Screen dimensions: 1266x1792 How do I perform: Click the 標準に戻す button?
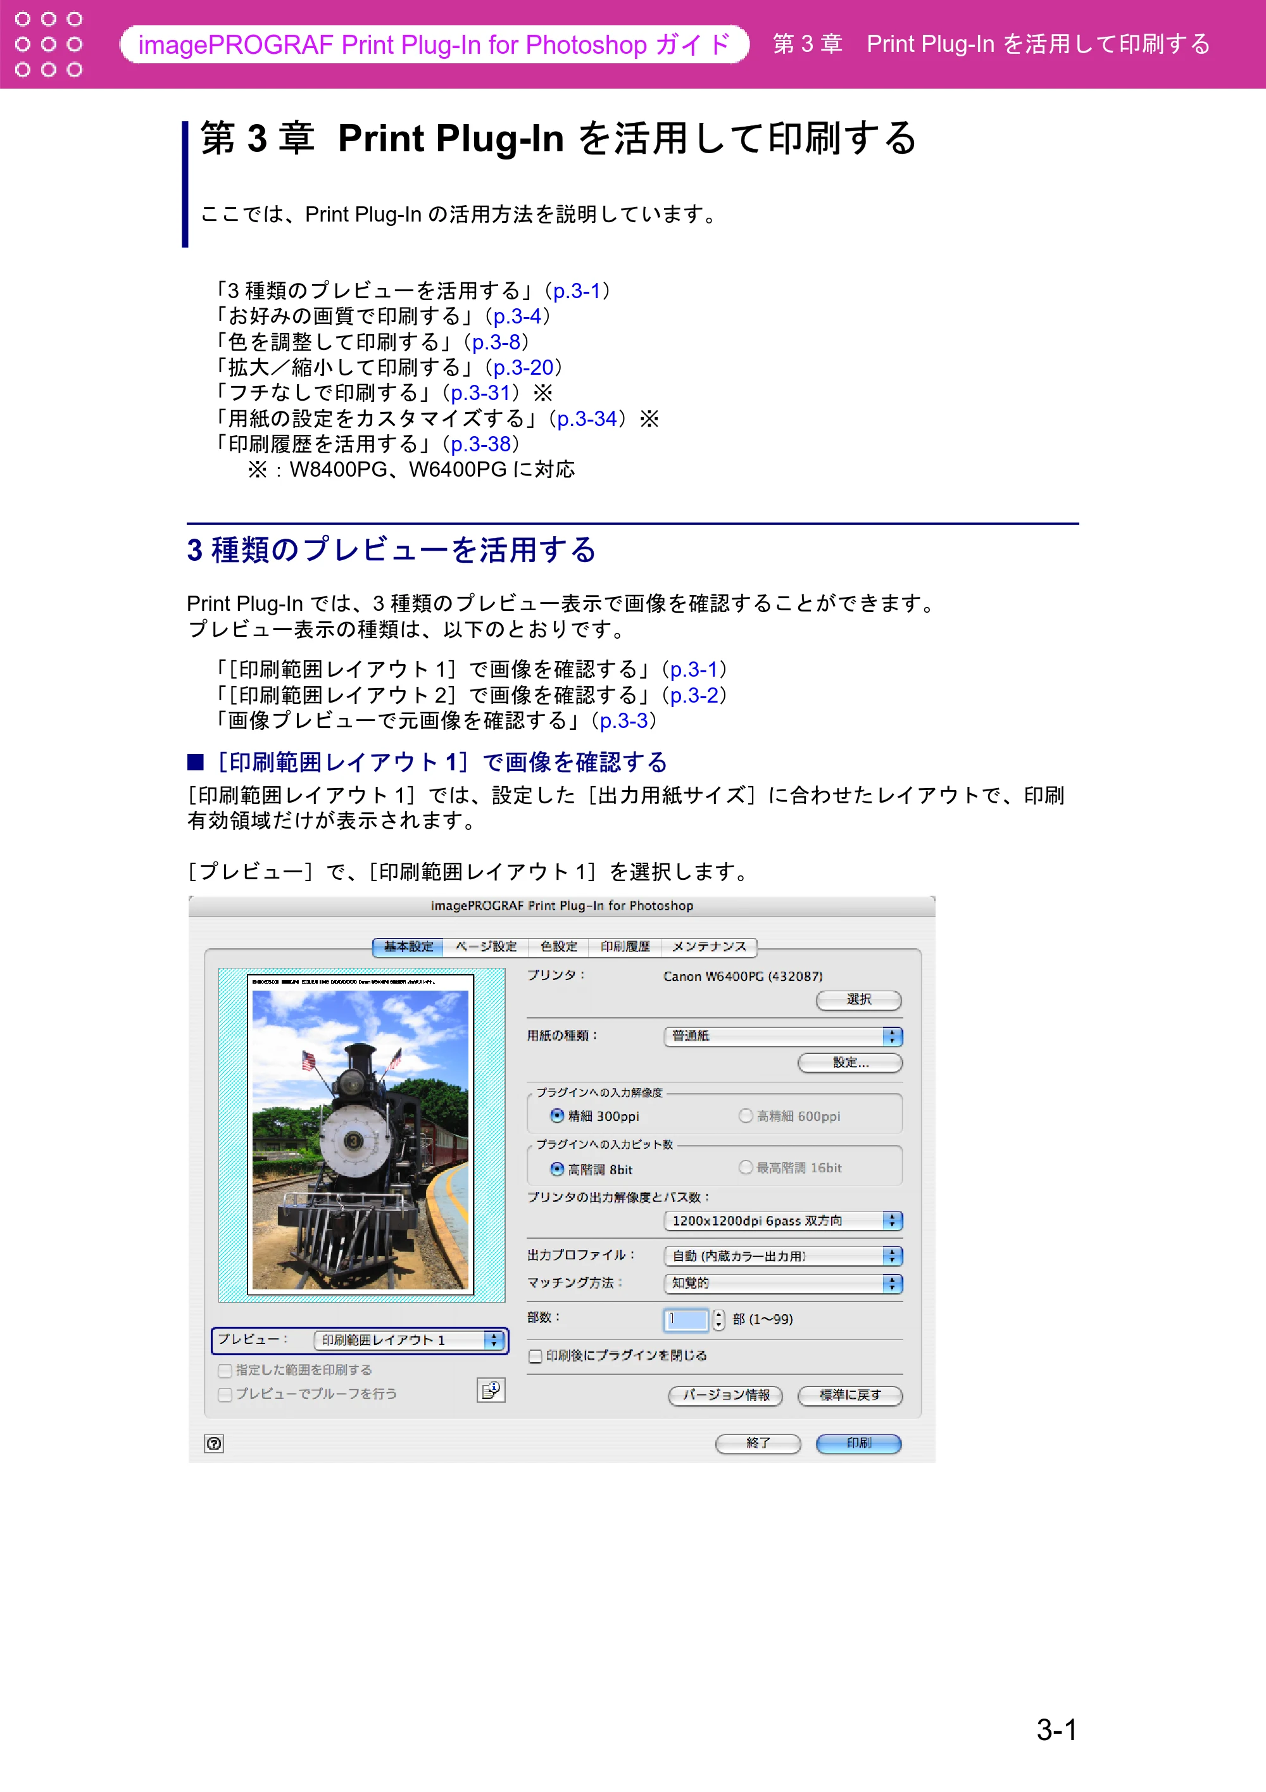[850, 1396]
